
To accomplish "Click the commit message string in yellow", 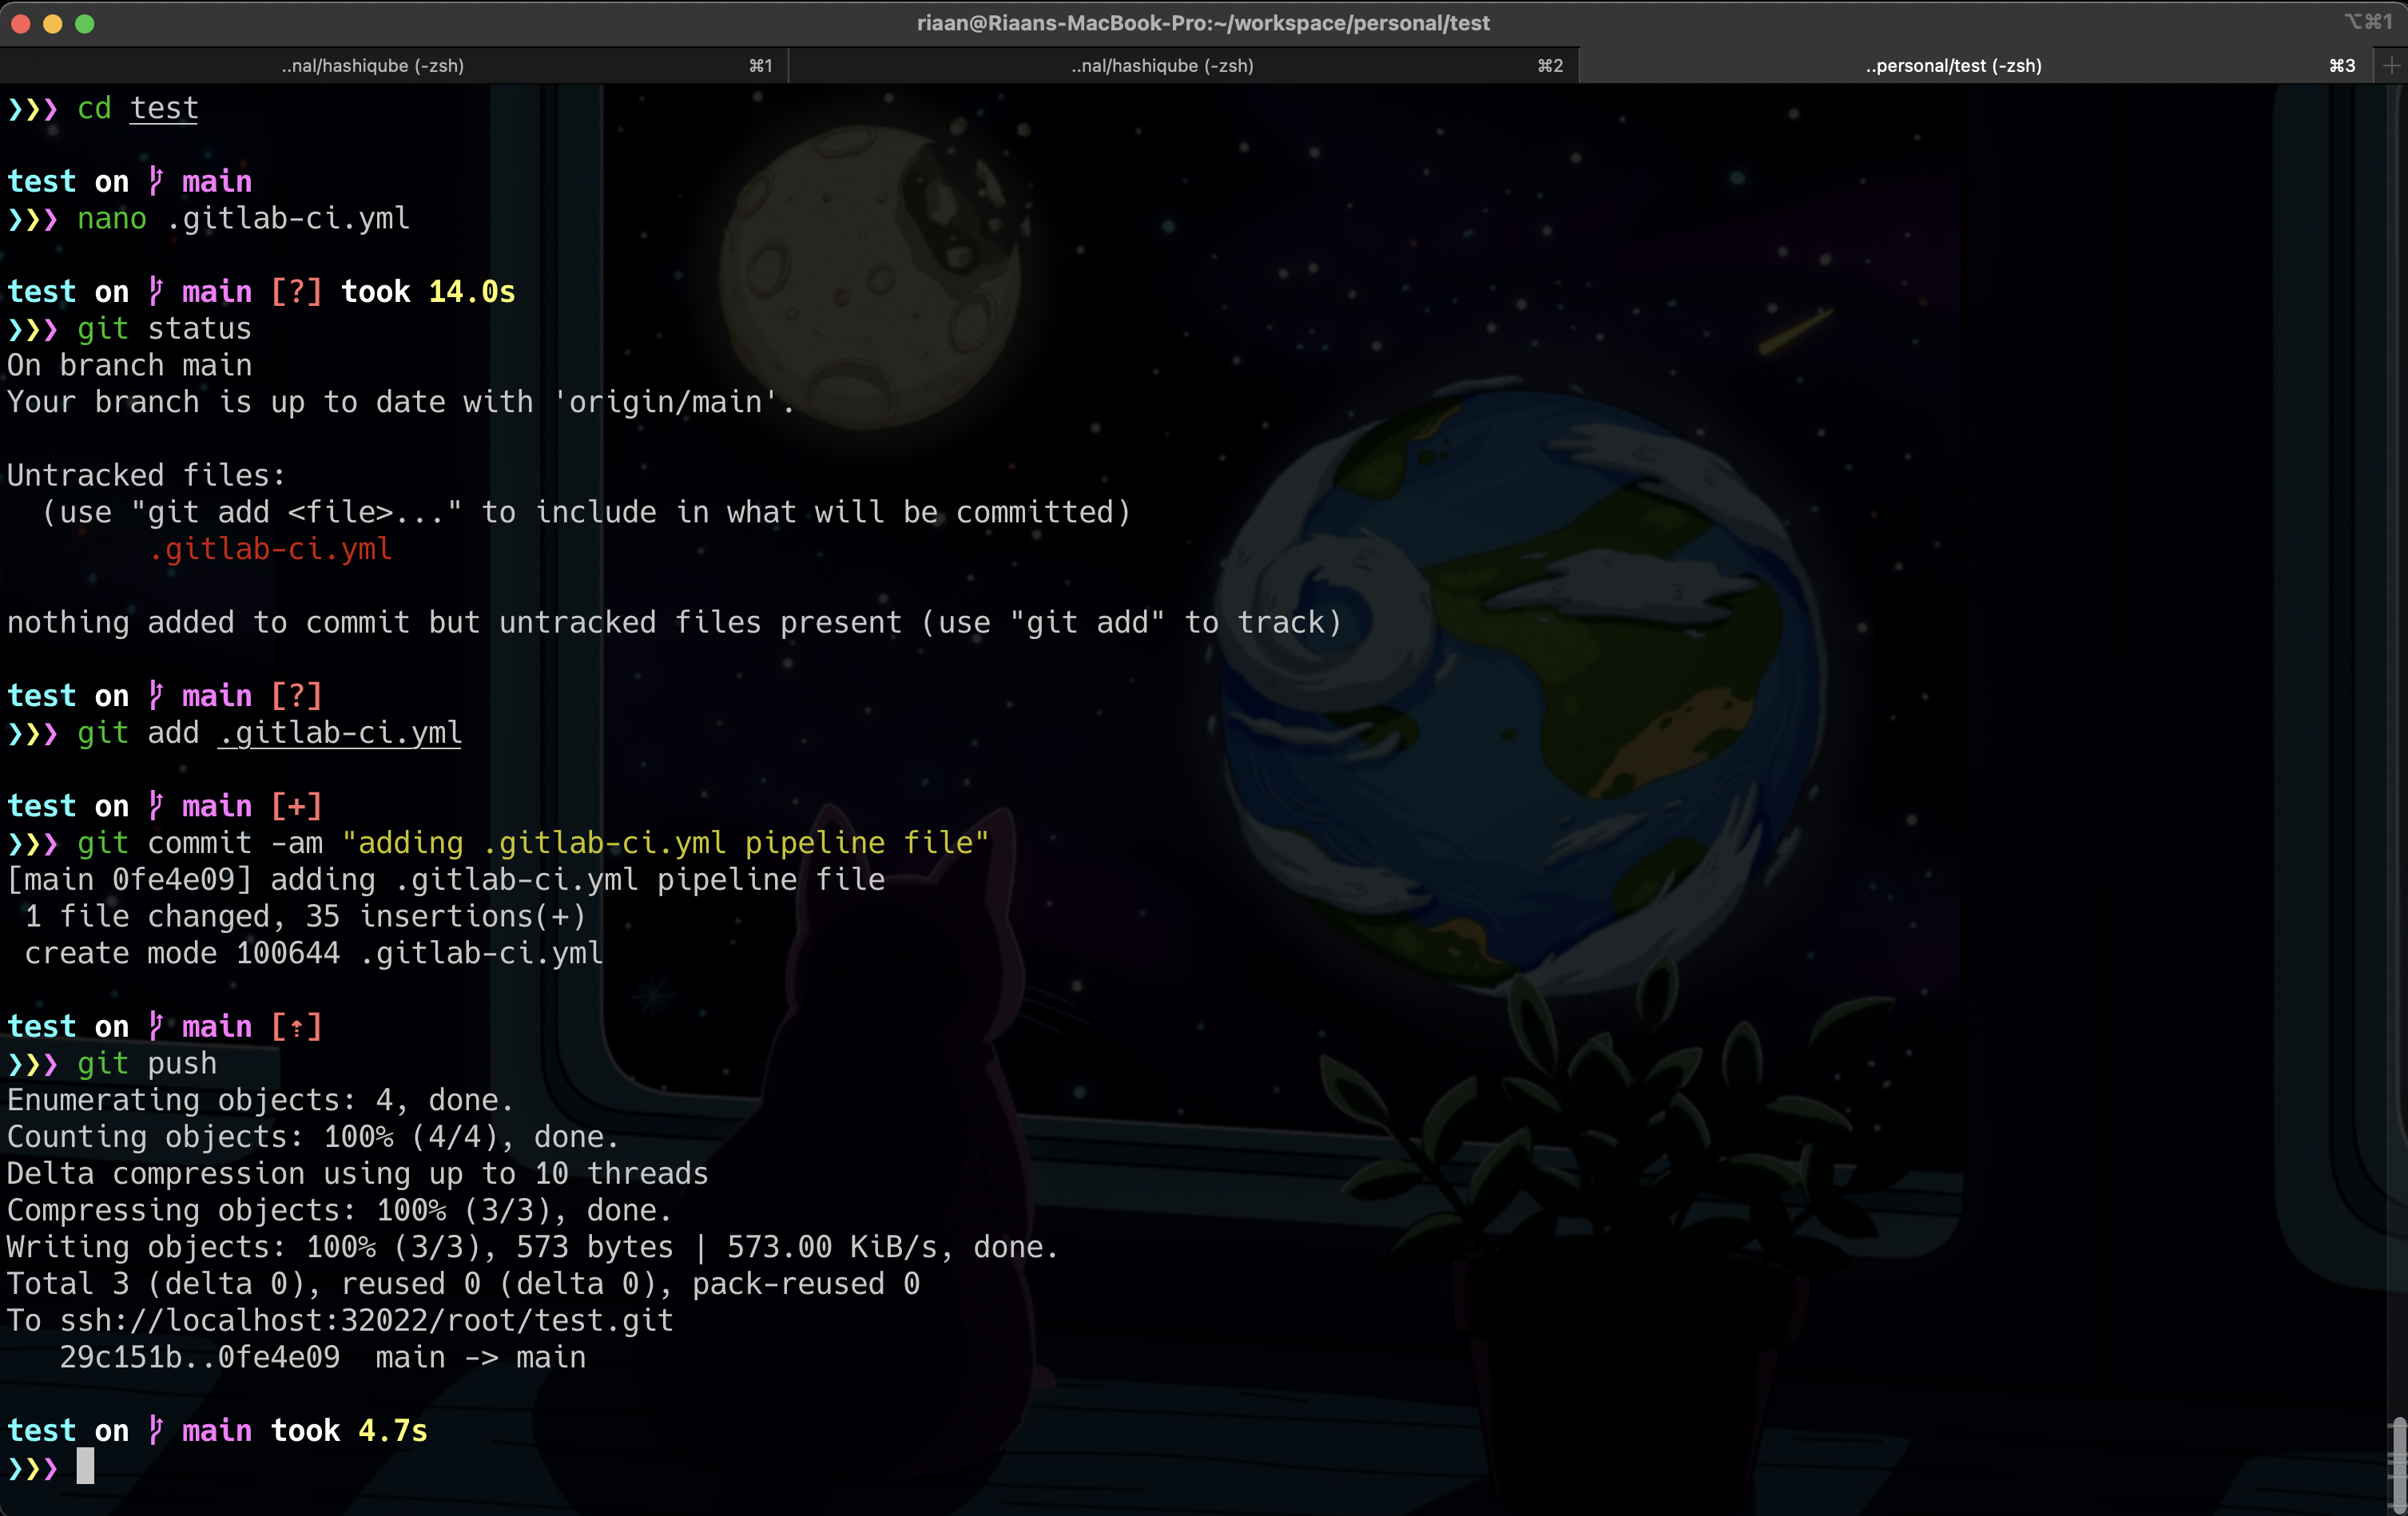I will [665, 843].
